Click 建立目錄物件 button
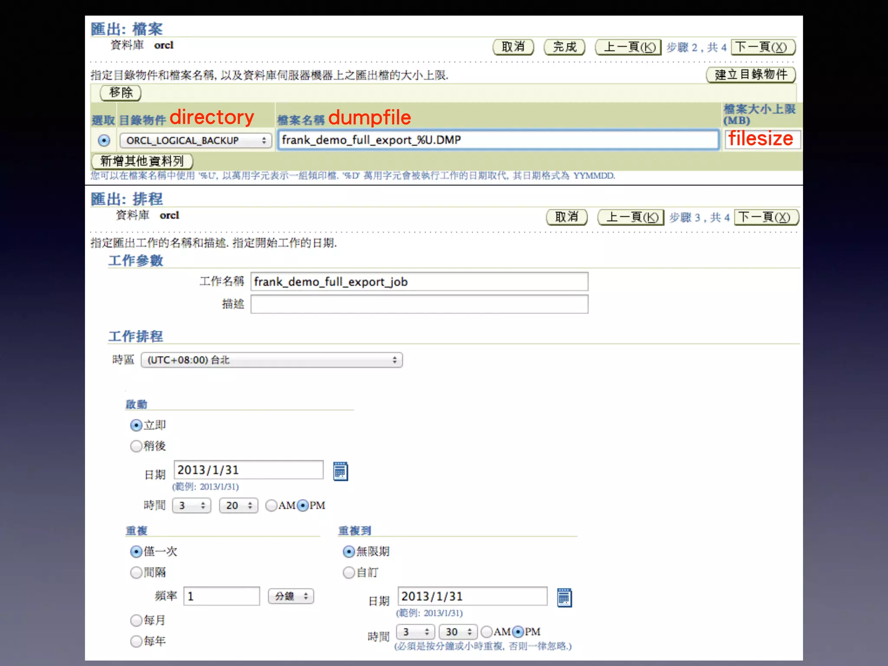Screen dimensions: 888x666 (751, 75)
